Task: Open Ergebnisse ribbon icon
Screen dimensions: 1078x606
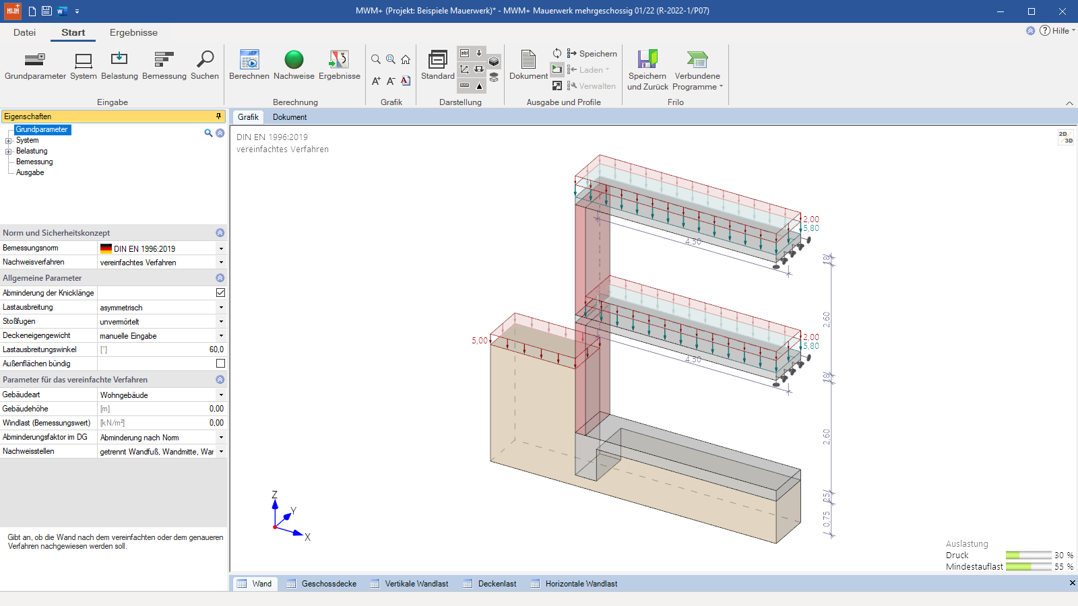Action: 340,66
